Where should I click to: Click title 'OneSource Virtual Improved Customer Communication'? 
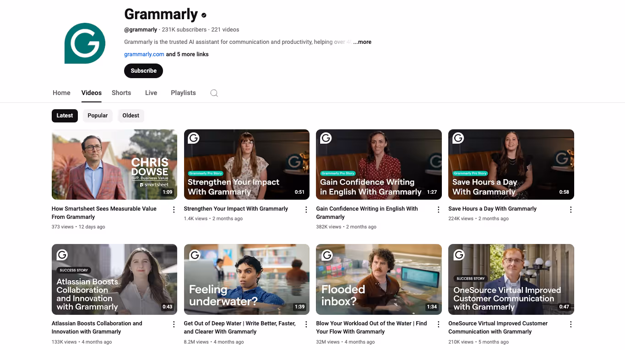point(498,328)
